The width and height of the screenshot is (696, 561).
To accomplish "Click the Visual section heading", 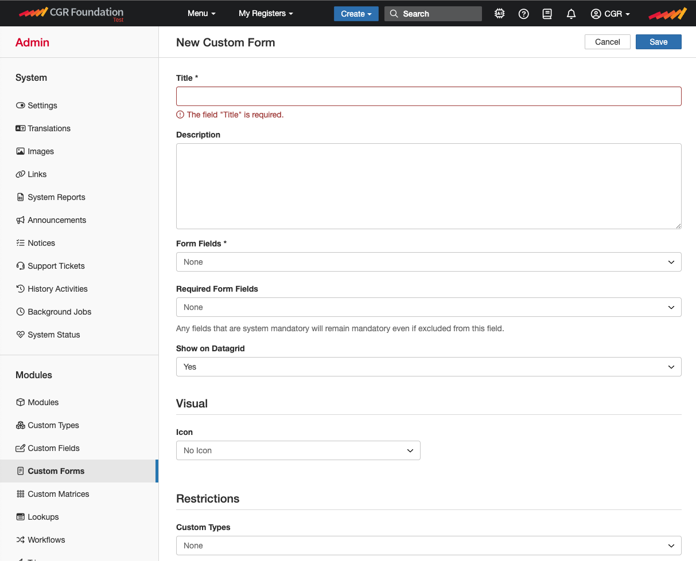I will (192, 403).
